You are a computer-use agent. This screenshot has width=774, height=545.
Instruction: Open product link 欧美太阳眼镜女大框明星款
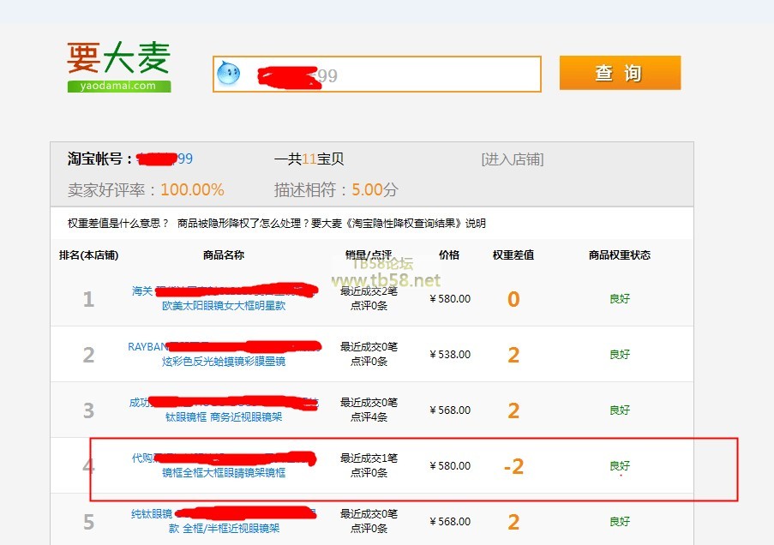coord(224,306)
